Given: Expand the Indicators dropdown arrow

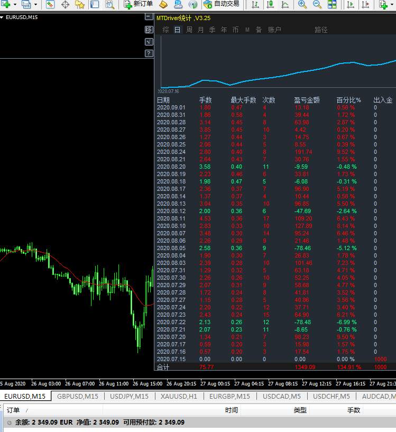Looking at the screenshot, I should point(392,4).
